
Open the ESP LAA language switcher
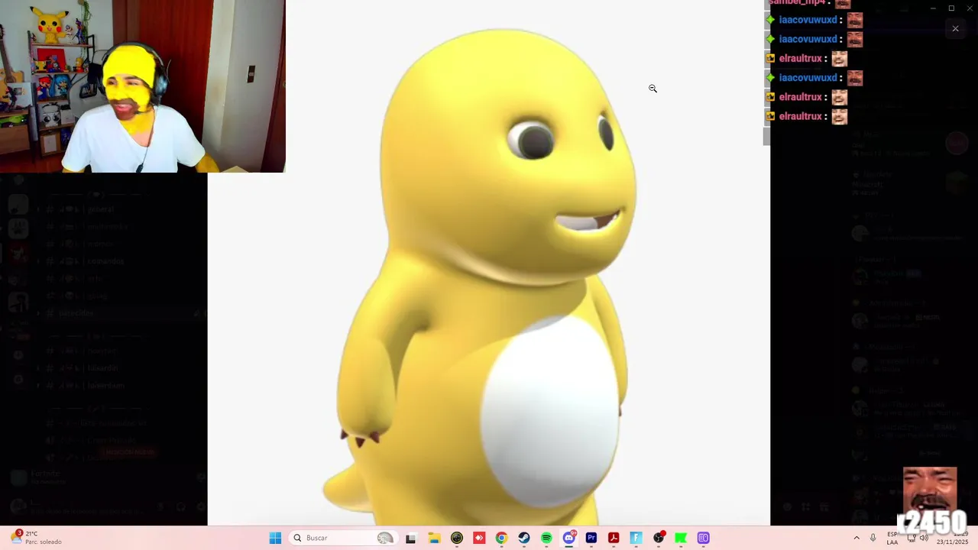point(892,538)
